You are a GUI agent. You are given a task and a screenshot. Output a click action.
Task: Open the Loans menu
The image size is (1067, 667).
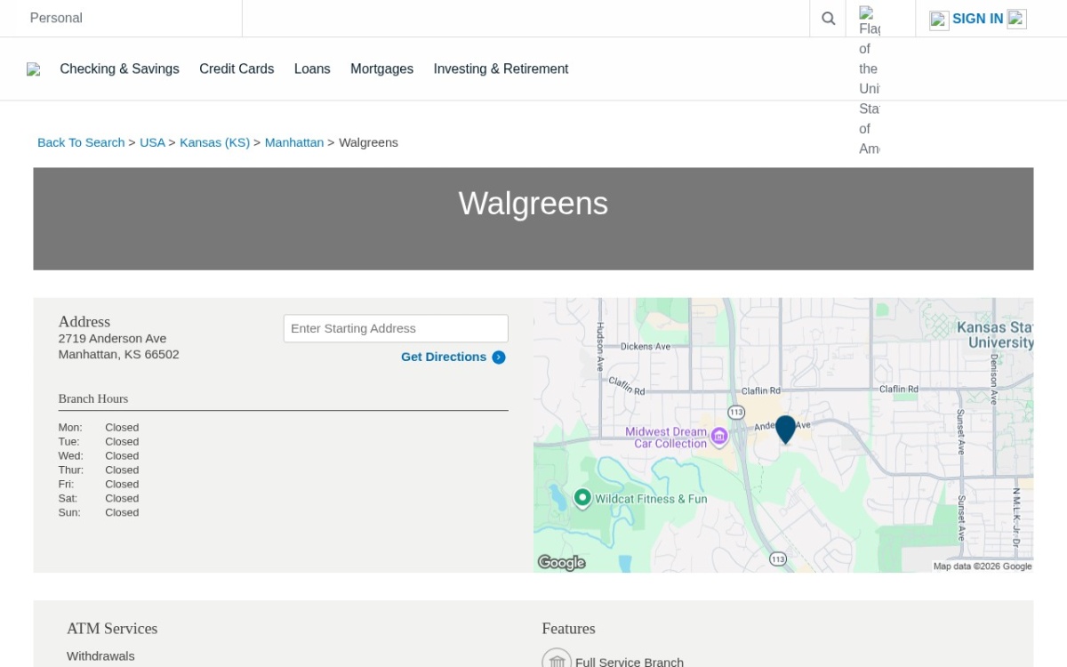pos(312,68)
